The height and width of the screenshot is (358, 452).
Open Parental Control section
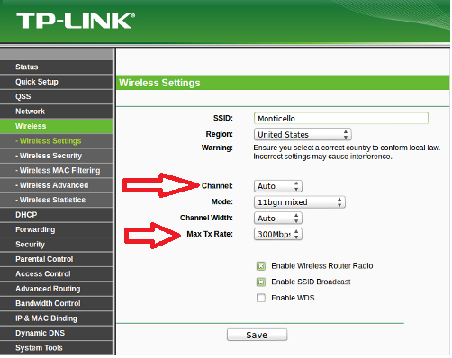pyautogui.click(x=57, y=259)
